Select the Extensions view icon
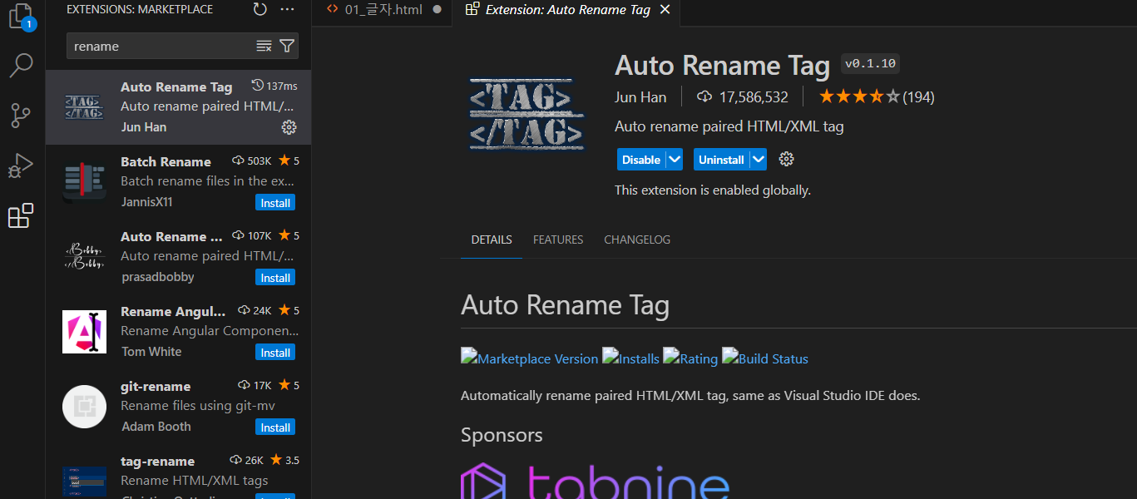1137x499 pixels. pos(22,215)
